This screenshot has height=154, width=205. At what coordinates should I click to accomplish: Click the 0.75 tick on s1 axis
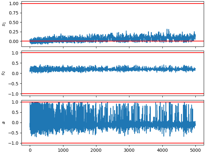[x=13, y=13]
